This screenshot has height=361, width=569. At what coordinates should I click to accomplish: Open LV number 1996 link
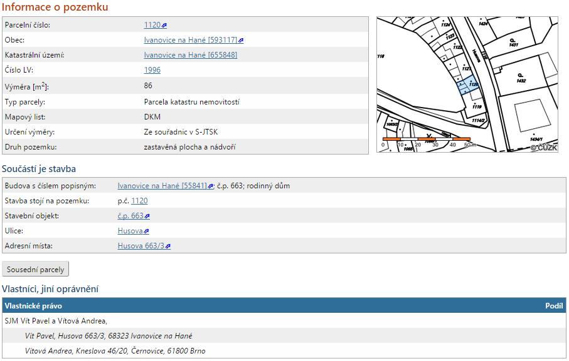[x=152, y=70]
